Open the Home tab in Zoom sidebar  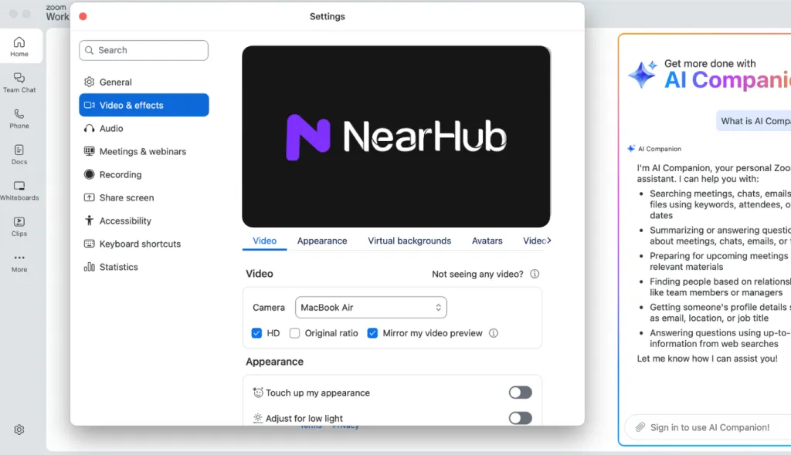tap(19, 46)
